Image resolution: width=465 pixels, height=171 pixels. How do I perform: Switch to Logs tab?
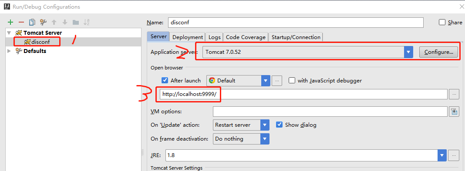tap(214, 37)
